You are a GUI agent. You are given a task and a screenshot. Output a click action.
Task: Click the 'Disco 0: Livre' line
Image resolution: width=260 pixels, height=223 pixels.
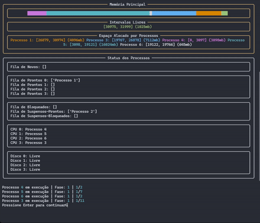[x=25, y=156]
